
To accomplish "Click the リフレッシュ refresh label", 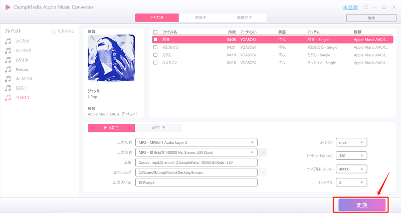I will tap(66, 31).
